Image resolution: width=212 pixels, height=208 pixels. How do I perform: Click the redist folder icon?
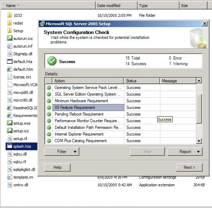point(10,23)
